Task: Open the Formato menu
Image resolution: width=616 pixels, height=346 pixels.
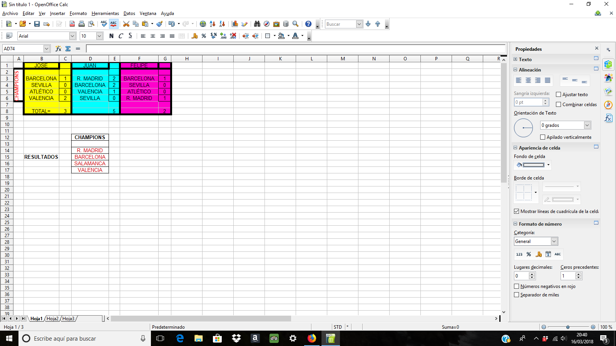Action: click(78, 13)
